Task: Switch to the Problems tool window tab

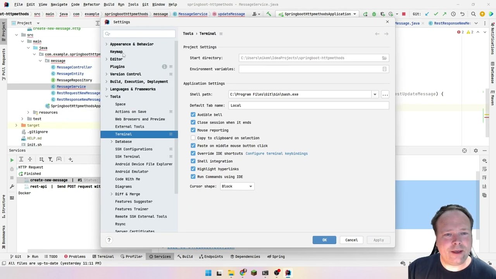Action: pos(74,257)
